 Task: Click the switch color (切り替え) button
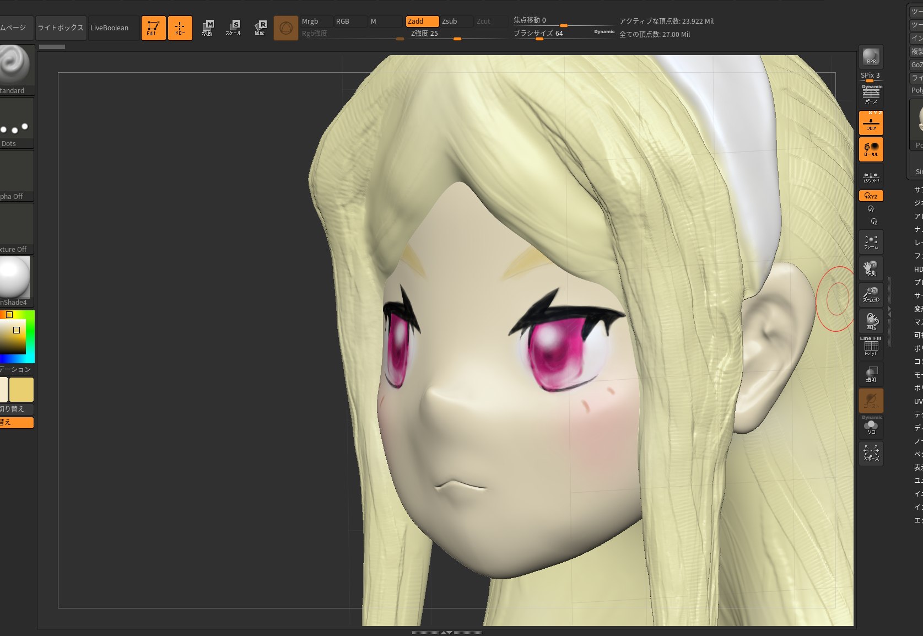17,409
